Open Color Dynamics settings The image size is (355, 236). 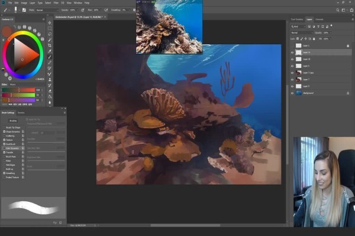12,148
